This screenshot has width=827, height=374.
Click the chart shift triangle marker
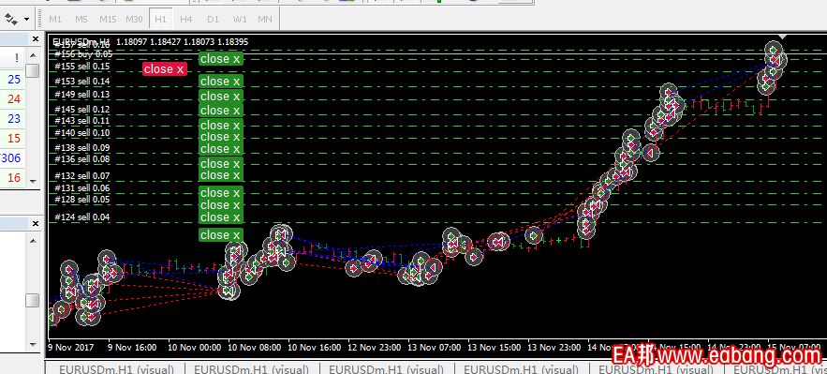click(x=783, y=37)
